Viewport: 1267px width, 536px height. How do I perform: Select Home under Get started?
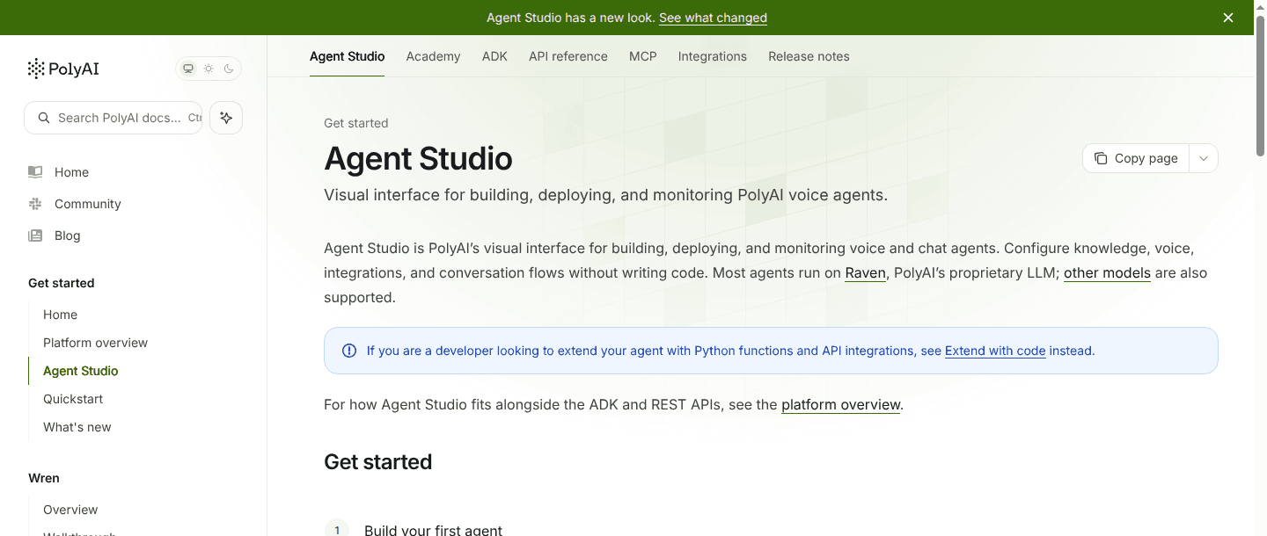pyautogui.click(x=60, y=315)
